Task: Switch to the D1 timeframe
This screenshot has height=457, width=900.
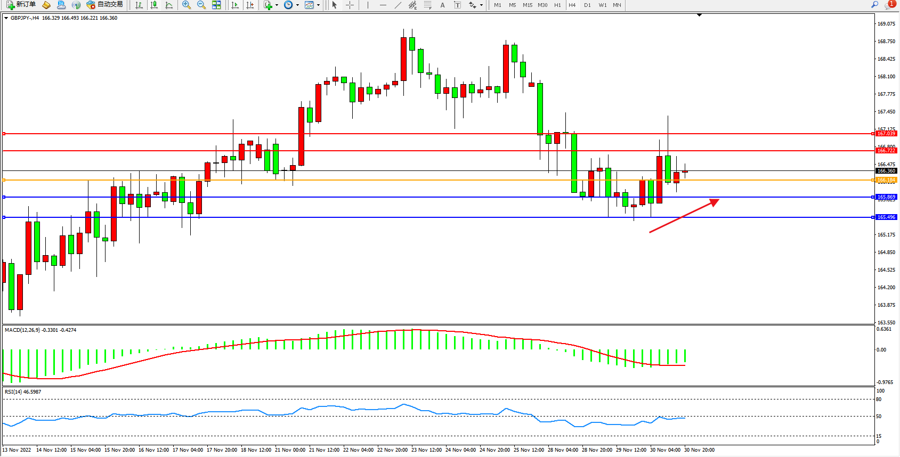Action: pyautogui.click(x=587, y=5)
